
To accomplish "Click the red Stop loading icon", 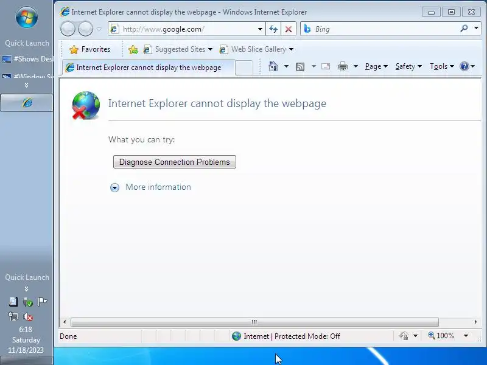I will tap(289, 29).
